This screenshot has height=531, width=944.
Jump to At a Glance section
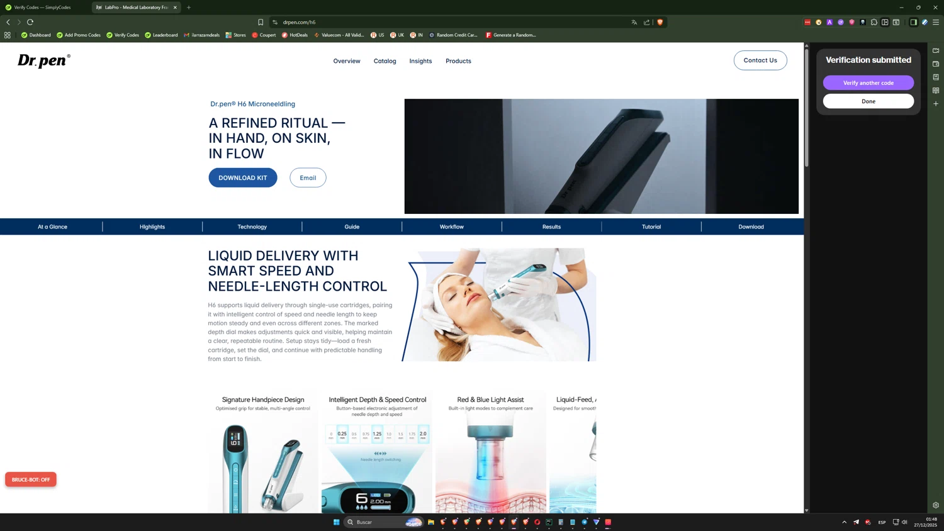pyautogui.click(x=52, y=226)
